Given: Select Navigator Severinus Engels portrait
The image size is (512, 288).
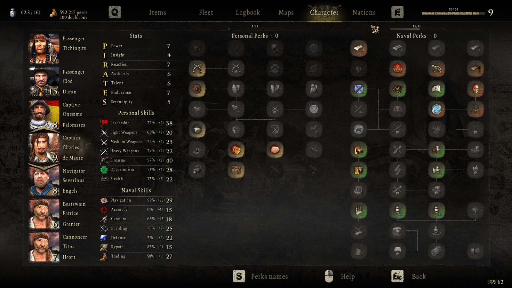Looking at the screenshot, I should point(44,181).
